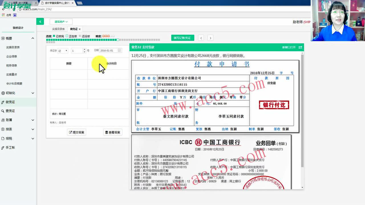Click the 做凭证 pencil icon in sidebar

click(3, 102)
